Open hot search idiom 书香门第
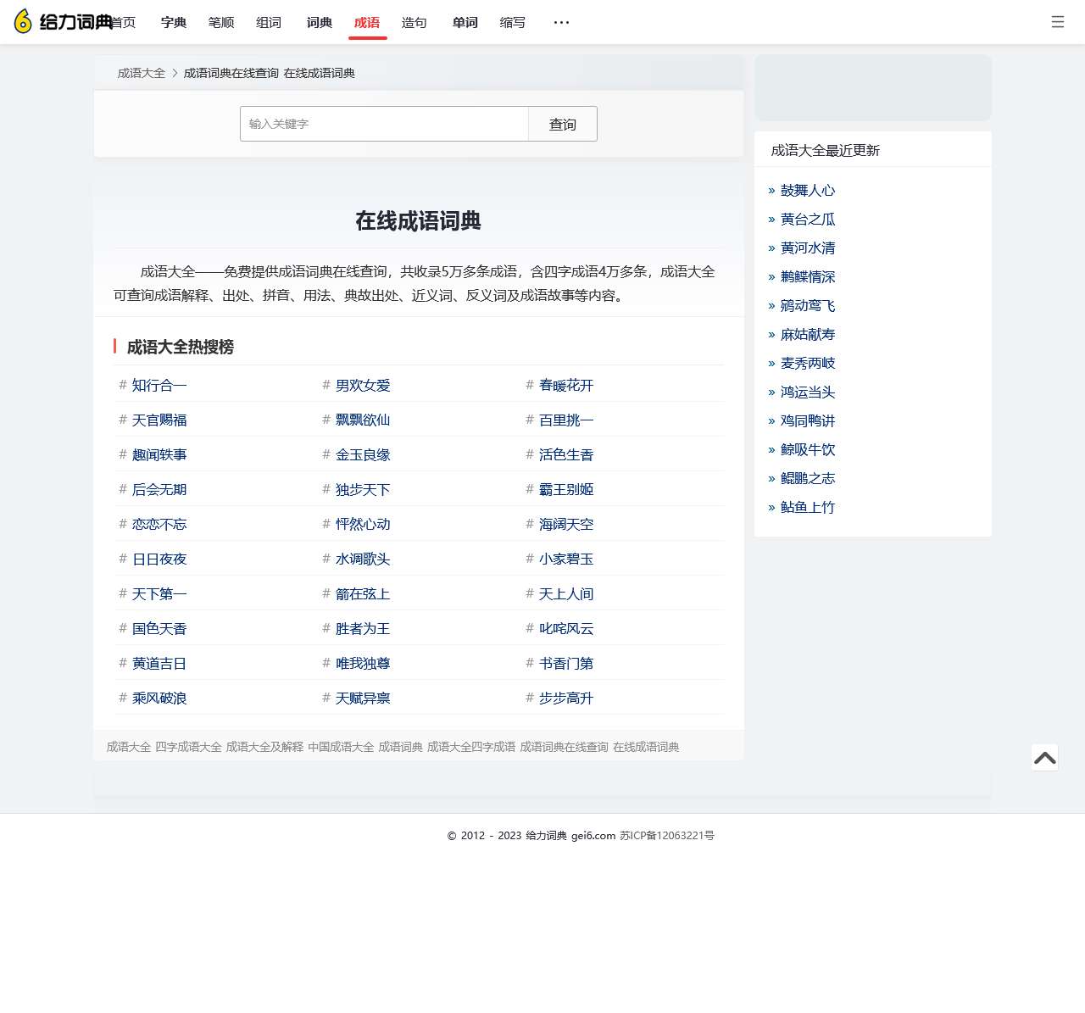Image resolution: width=1085 pixels, height=1013 pixels. [x=566, y=663]
